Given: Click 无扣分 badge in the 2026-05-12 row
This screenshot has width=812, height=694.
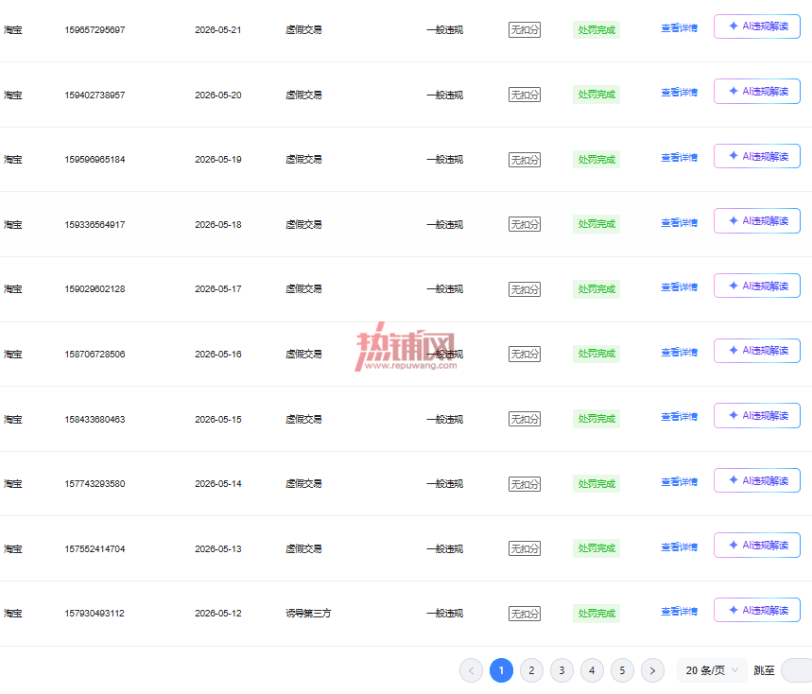Looking at the screenshot, I should pyautogui.click(x=525, y=614).
